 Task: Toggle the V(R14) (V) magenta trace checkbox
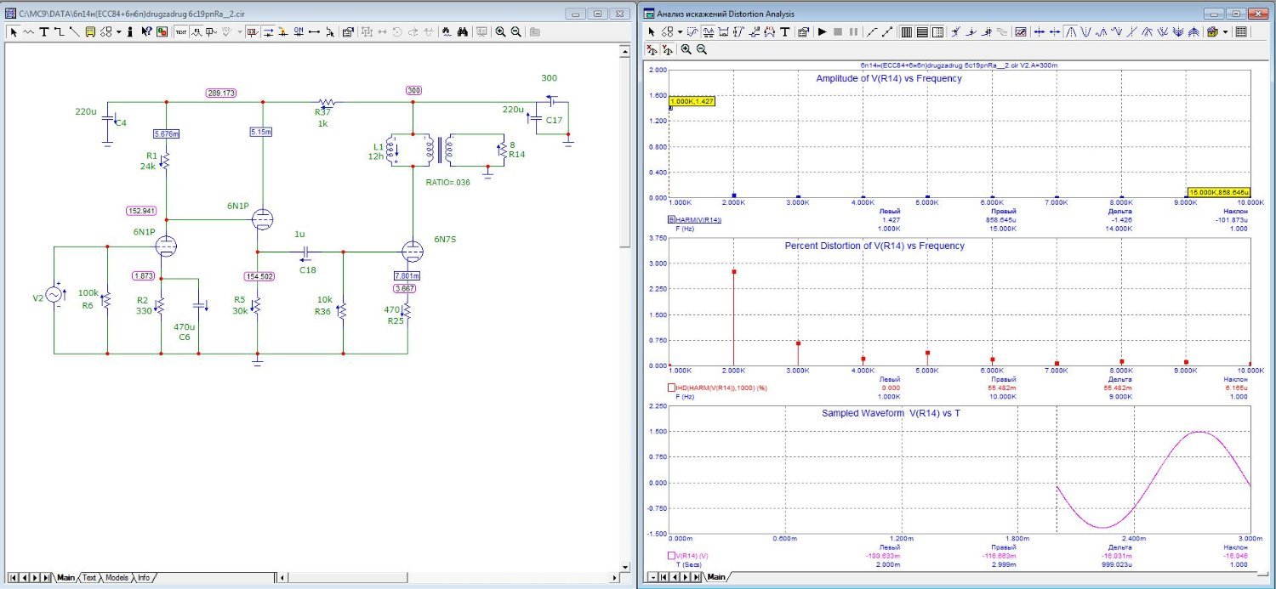(x=672, y=555)
